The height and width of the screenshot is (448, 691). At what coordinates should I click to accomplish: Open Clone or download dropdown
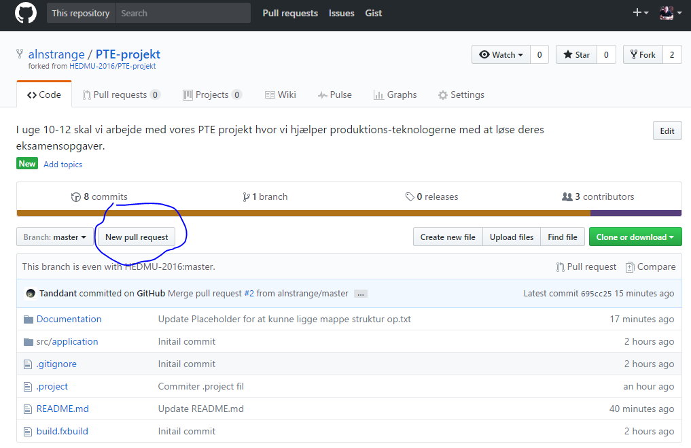tap(635, 237)
